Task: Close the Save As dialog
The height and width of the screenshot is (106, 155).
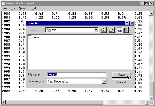Action: point(132,23)
